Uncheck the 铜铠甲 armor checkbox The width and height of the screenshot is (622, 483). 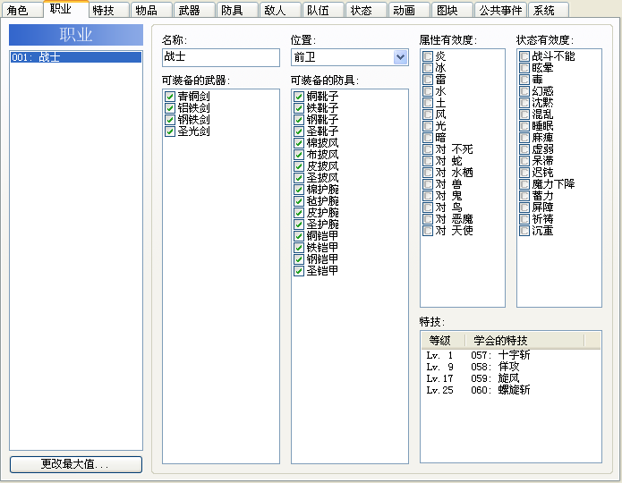[299, 236]
